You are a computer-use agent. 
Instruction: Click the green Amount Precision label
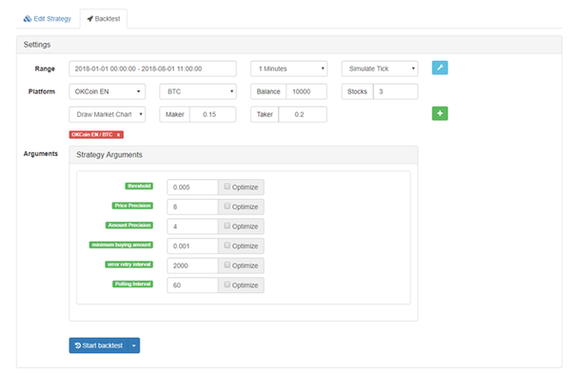129,226
